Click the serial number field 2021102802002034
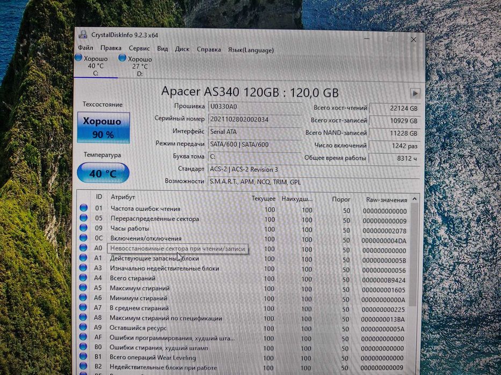 click(255, 119)
